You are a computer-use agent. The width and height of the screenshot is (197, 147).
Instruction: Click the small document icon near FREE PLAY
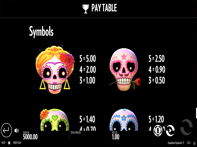9,143
